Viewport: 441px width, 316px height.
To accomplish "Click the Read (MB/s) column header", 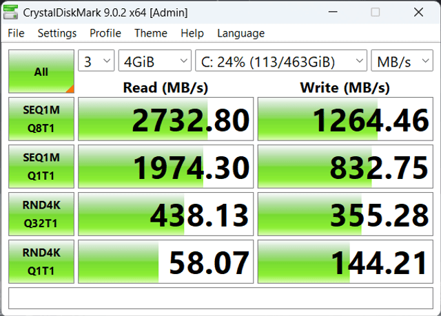I will coord(165,87).
